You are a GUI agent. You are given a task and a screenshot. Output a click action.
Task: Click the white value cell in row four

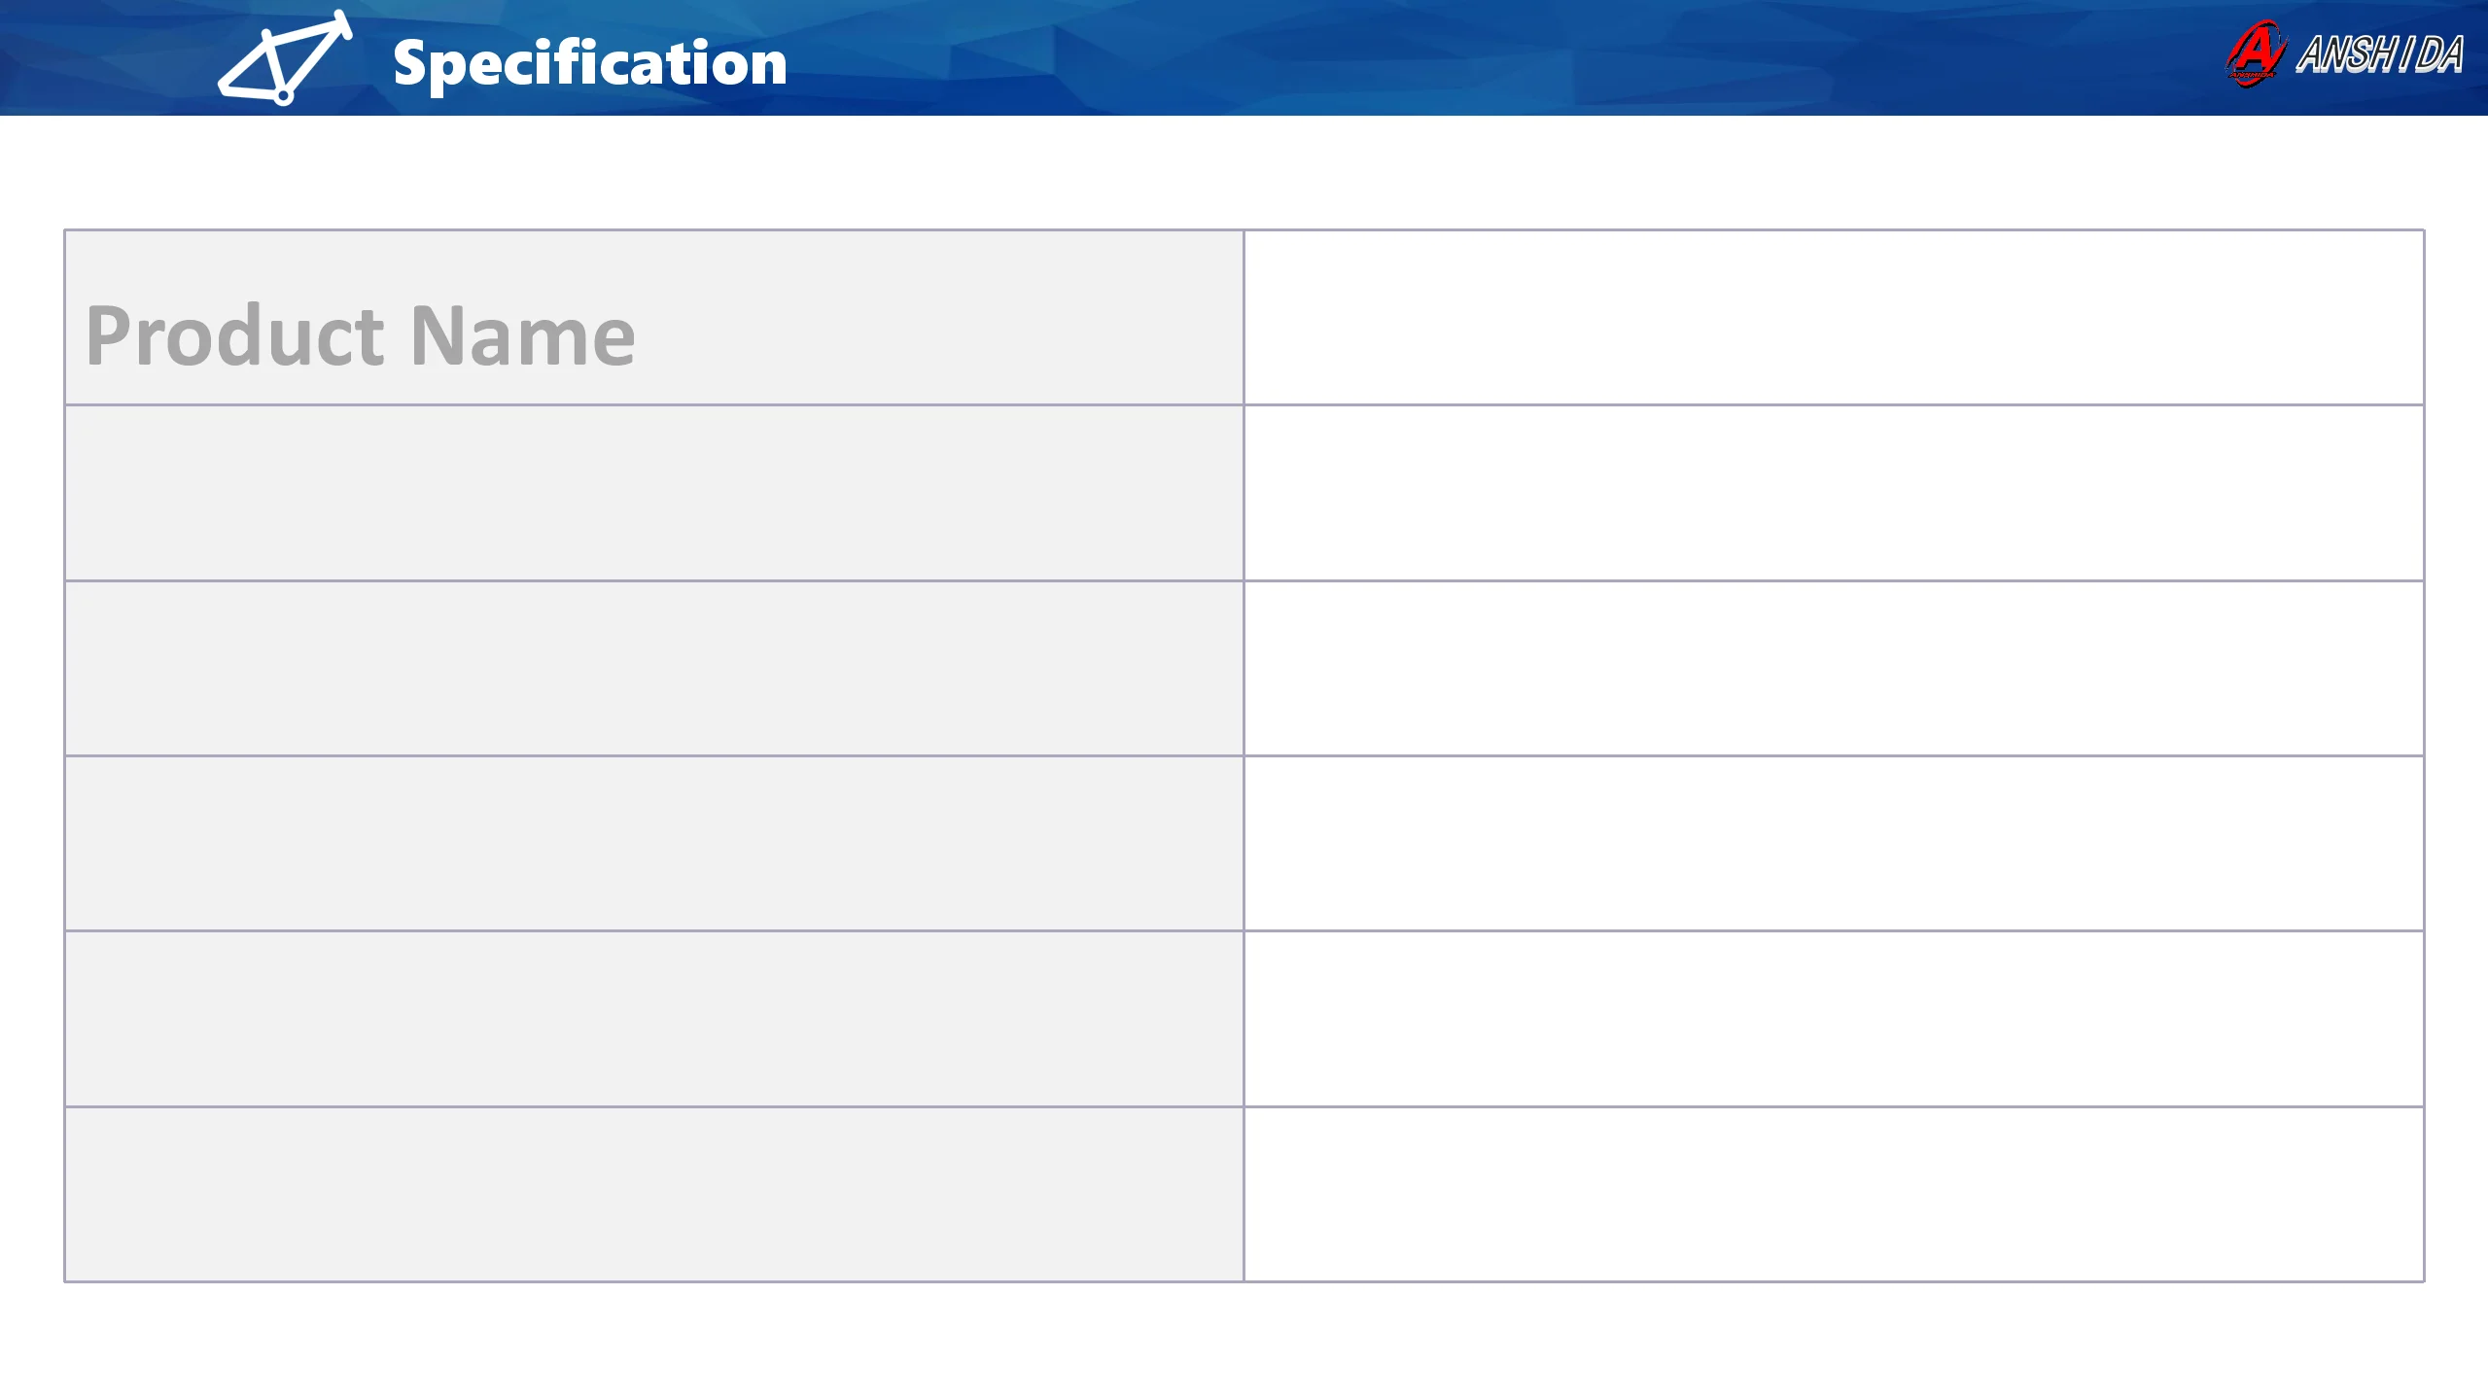[1833, 844]
